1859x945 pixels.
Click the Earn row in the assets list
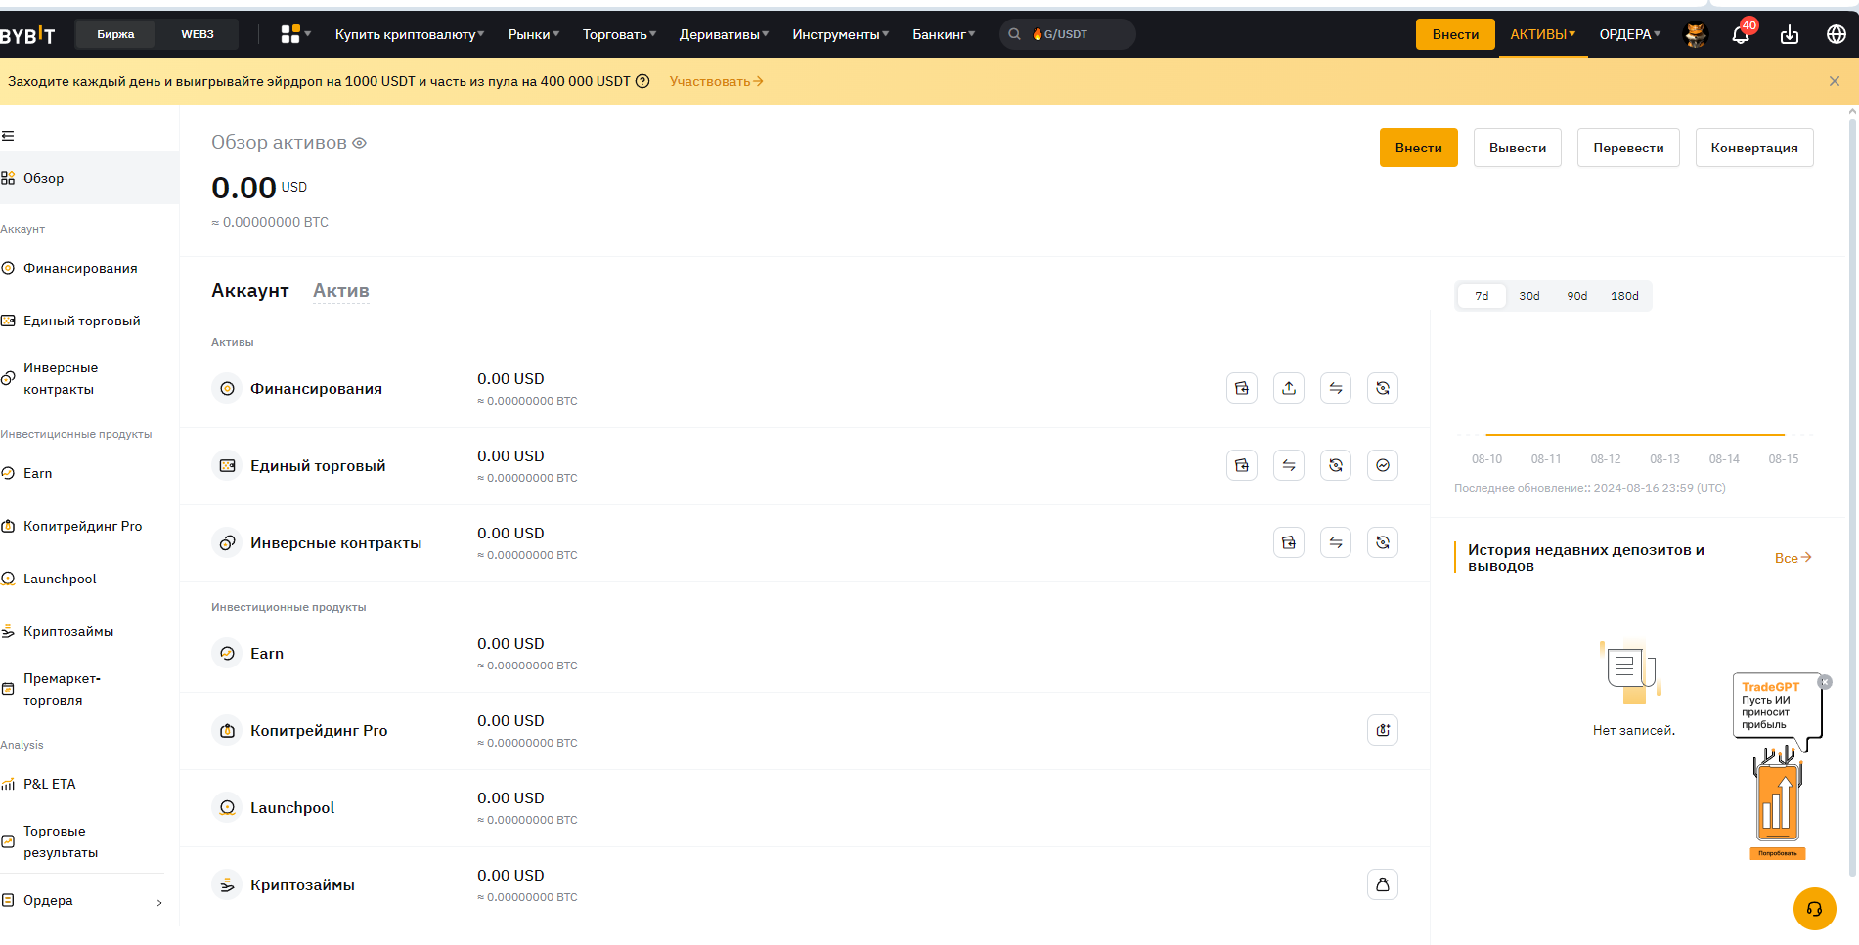coord(805,654)
